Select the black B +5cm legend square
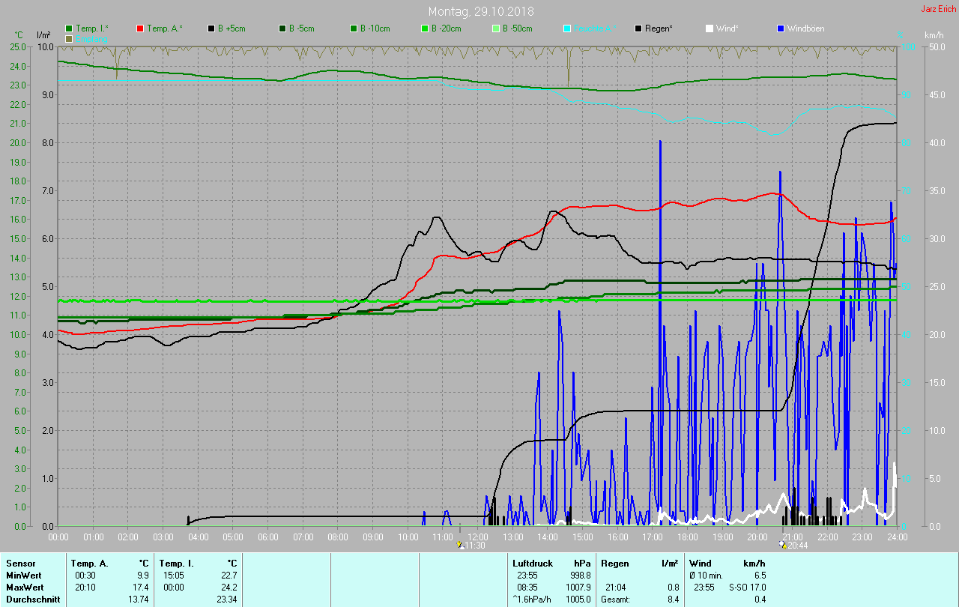 click(211, 28)
